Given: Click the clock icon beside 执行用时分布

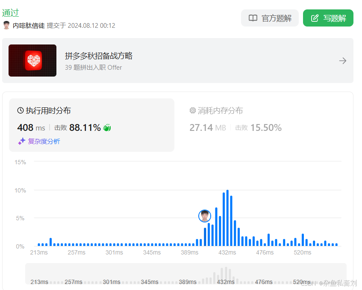Looking at the screenshot, I should click(x=21, y=110).
